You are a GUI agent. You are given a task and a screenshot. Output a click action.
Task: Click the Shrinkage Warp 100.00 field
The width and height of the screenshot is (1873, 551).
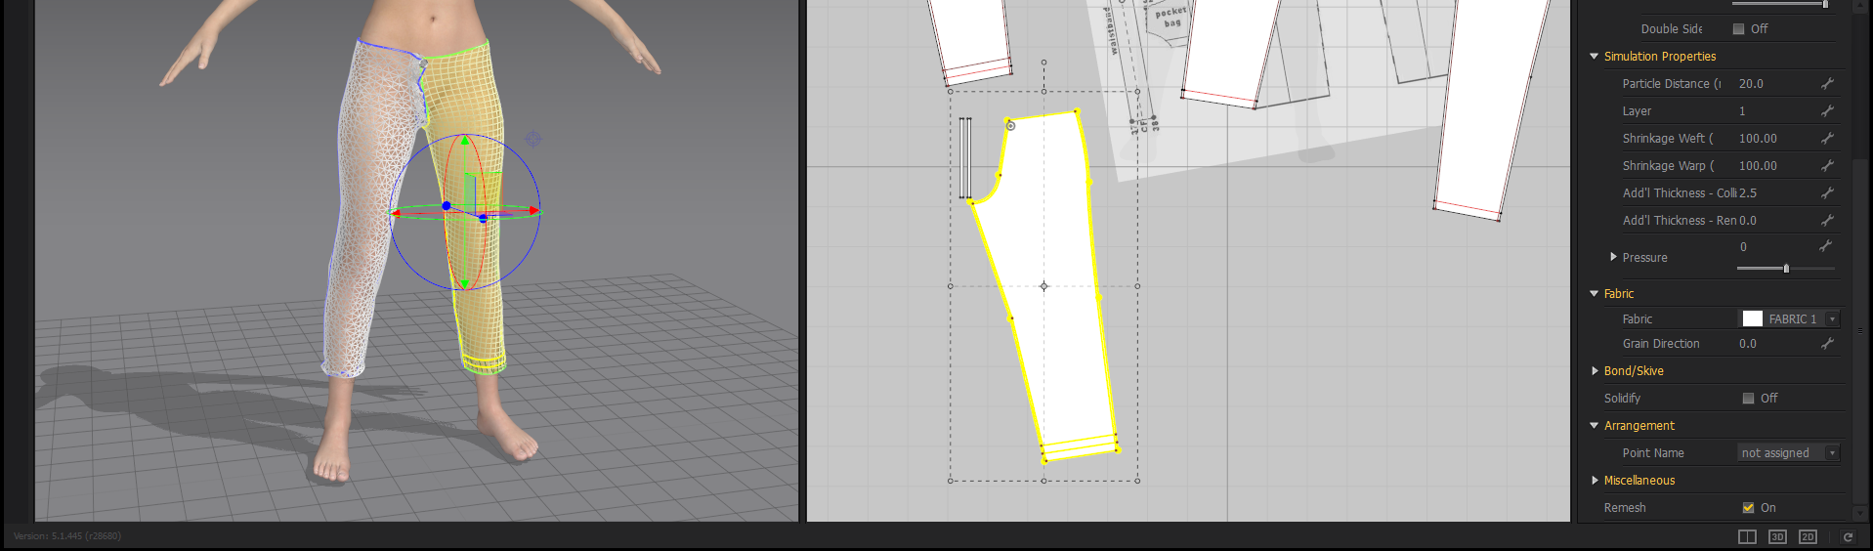pyautogui.click(x=1758, y=166)
